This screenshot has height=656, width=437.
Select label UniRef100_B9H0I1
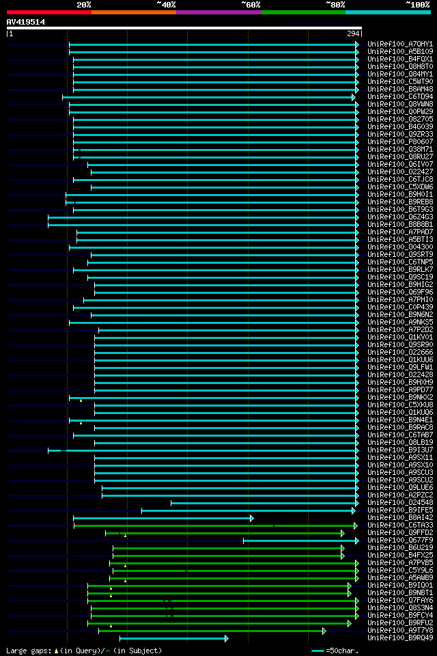400,195
